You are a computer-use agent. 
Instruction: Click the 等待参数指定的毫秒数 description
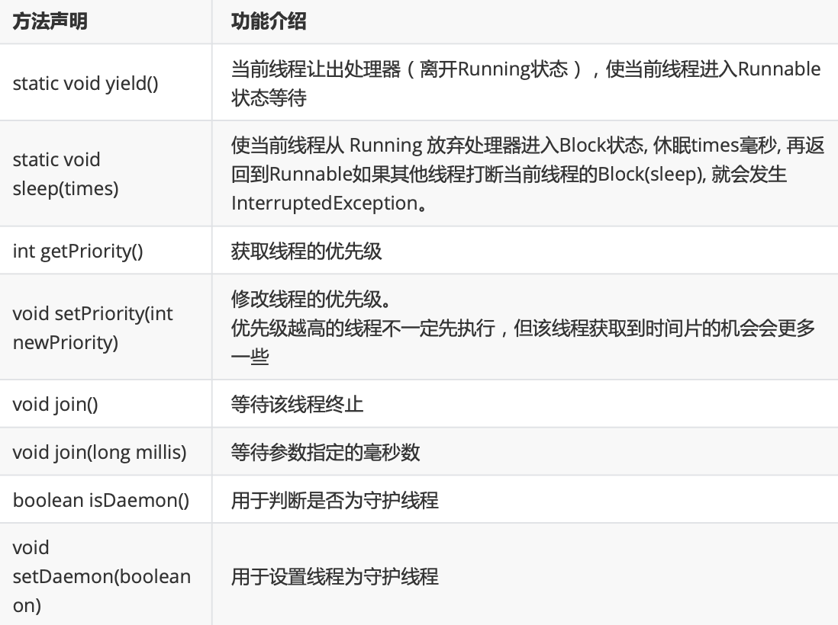pyautogui.click(x=325, y=452)
